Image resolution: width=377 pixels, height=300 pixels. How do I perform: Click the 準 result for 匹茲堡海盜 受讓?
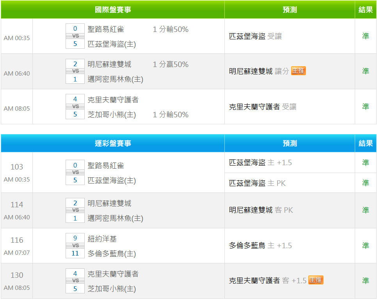[365, 36]
